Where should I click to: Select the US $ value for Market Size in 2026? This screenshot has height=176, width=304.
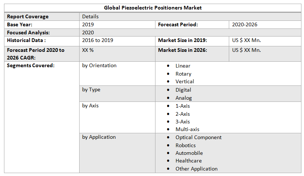coord(246,50)
